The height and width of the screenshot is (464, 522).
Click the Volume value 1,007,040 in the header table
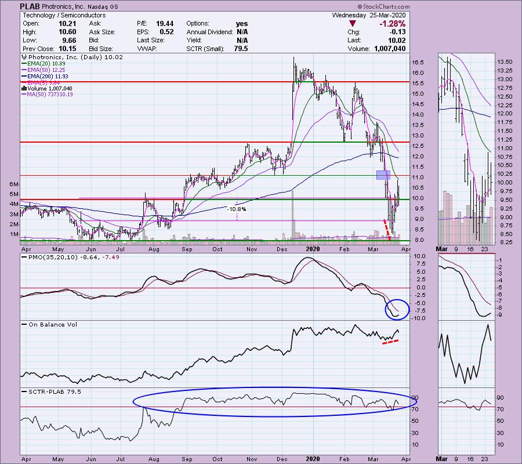pos(390,49)
